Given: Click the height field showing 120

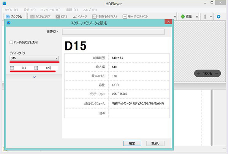Looking at the screenshot, I should click(48, 68).
